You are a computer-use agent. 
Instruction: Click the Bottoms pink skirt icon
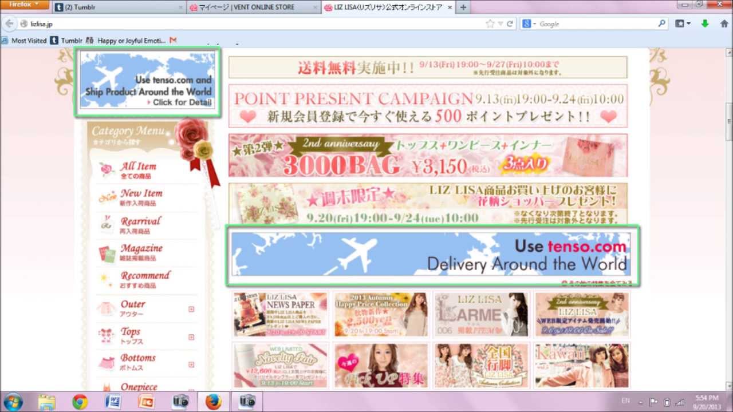pos(107,363)
